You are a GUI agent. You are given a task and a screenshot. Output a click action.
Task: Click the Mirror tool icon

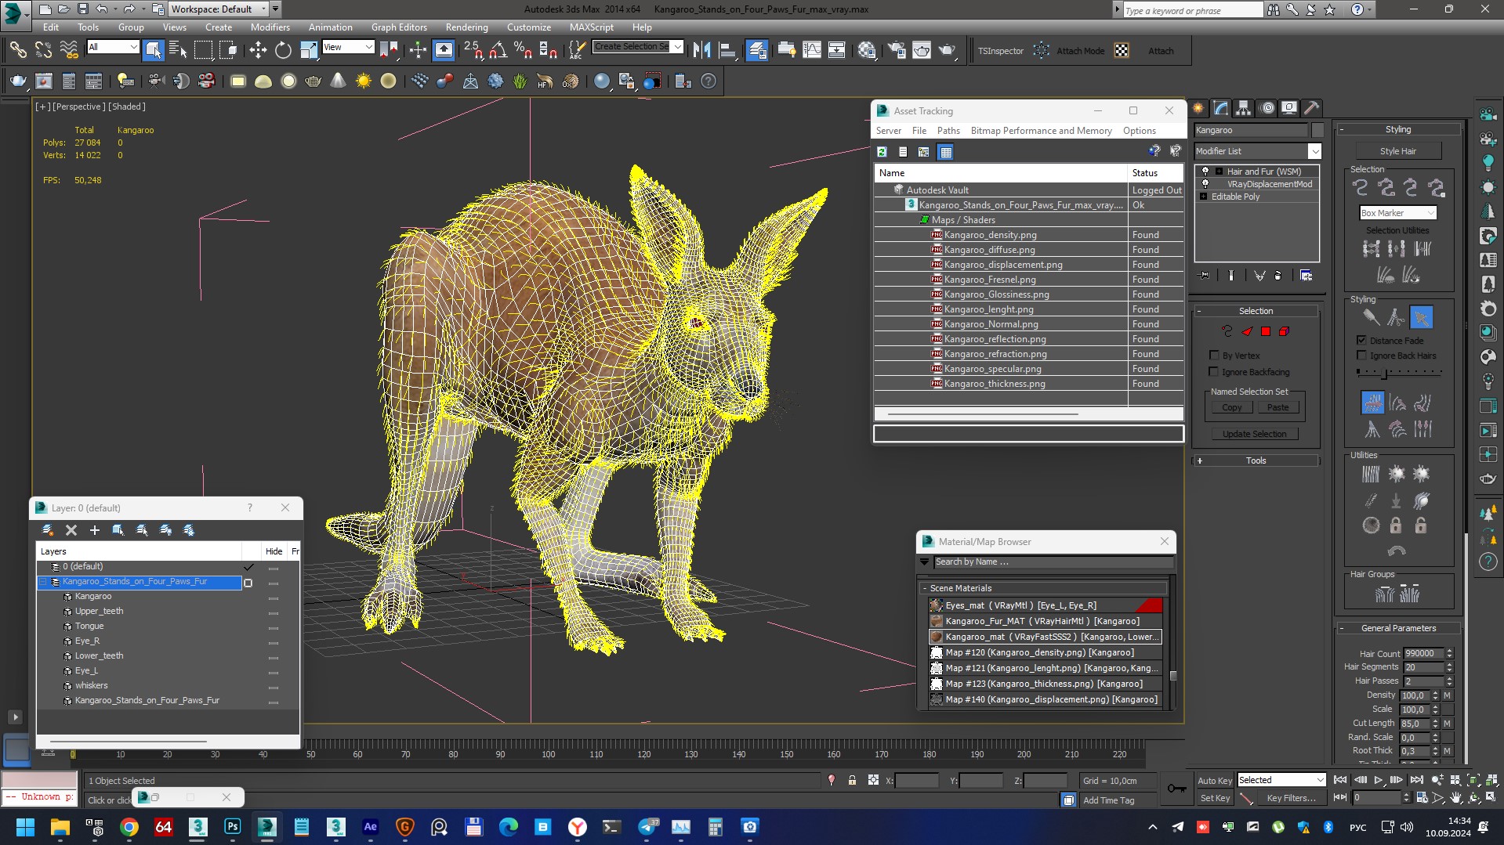pos(701,51)
